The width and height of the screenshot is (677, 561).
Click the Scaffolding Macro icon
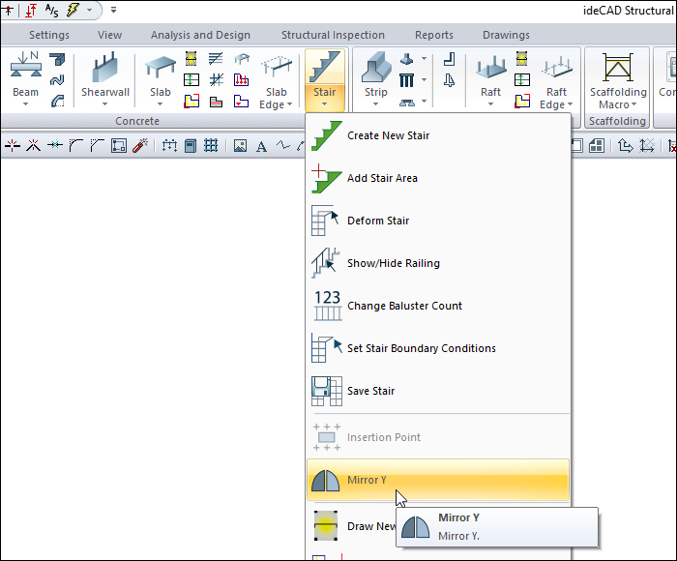(618, 68)
